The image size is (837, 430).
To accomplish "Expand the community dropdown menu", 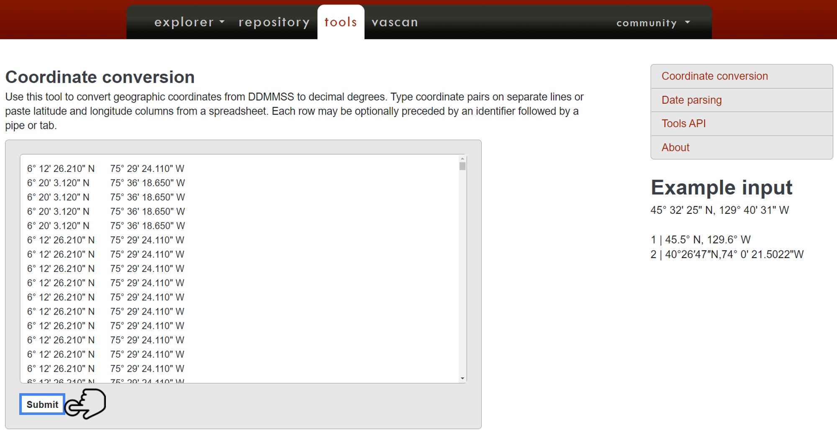I will tap(653, 23).
